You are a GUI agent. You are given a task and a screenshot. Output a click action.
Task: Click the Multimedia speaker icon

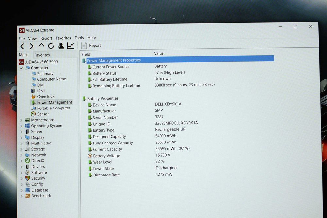tap(27, 143)
